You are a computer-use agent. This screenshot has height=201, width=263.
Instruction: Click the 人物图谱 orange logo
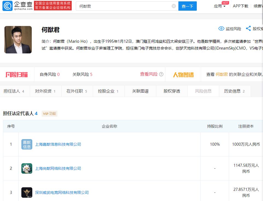tap(183, 75)
